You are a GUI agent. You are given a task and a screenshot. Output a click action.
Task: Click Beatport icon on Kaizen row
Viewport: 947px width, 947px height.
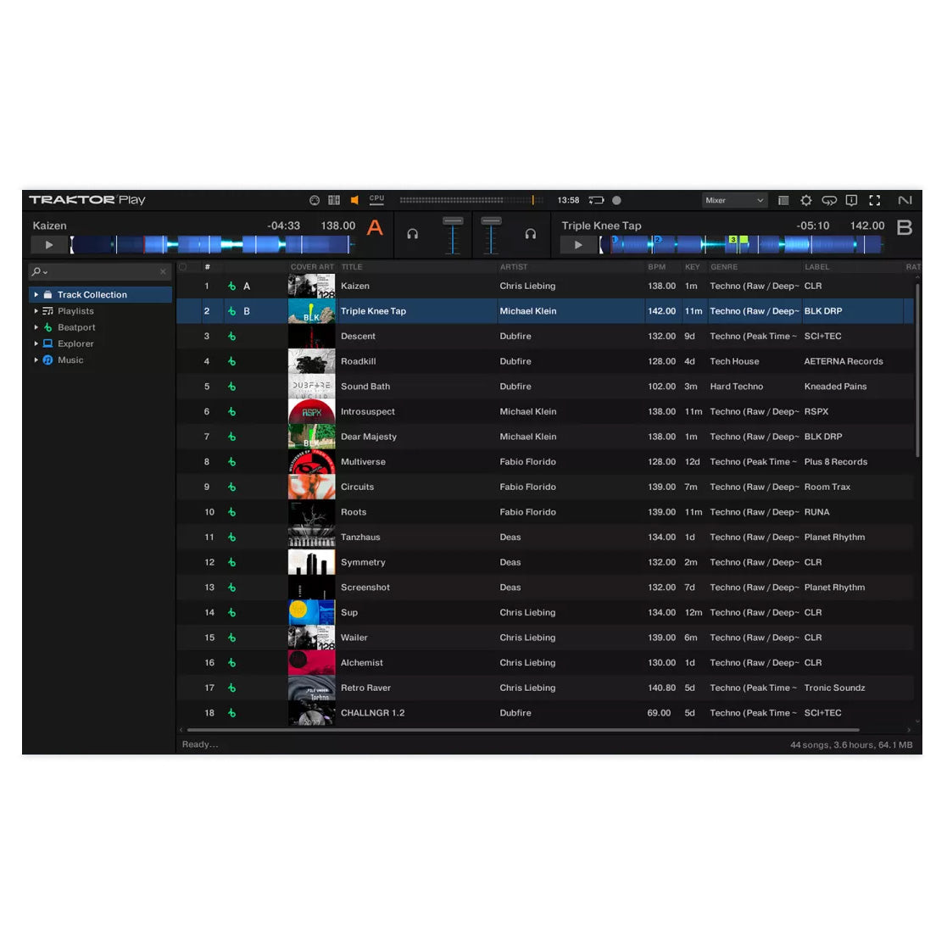tap(232, 287)
